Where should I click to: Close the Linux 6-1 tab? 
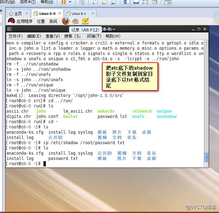point(93,13)
